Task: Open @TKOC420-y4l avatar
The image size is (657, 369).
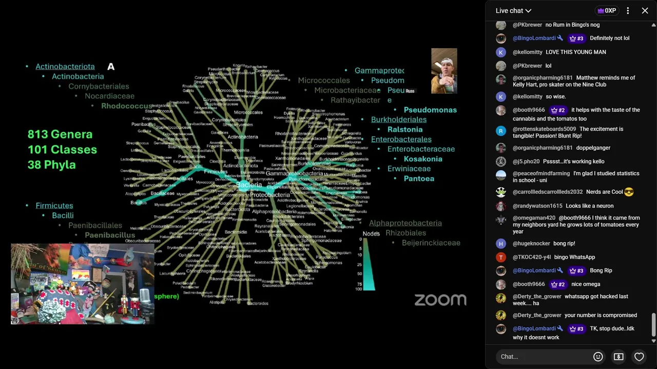Action: (x=501, y=257)
